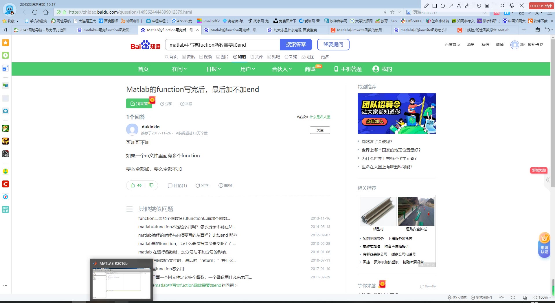Bookmark this page with the star icon

pos(392,12)
